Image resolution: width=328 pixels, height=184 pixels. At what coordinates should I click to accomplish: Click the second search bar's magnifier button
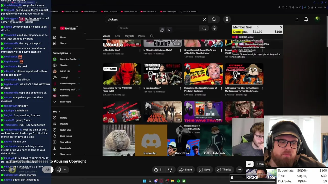click(204, 28)
